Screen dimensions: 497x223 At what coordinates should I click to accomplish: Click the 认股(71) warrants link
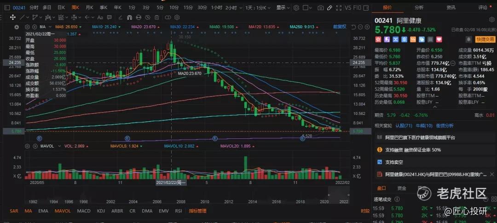(404, 126)
